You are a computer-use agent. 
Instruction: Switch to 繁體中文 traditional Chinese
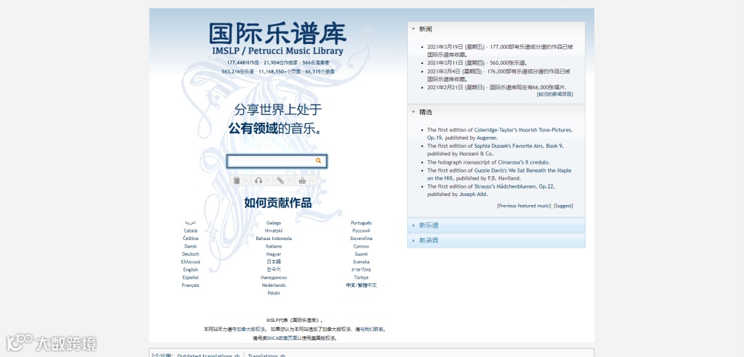click(367, 285)
